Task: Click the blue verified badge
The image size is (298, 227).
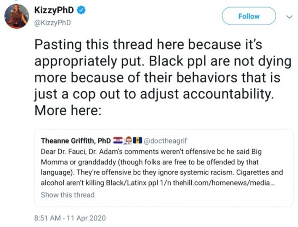Action: pos(80,10)
